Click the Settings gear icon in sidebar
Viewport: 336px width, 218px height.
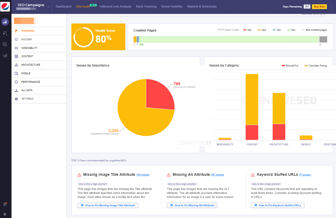coord(16,99)
